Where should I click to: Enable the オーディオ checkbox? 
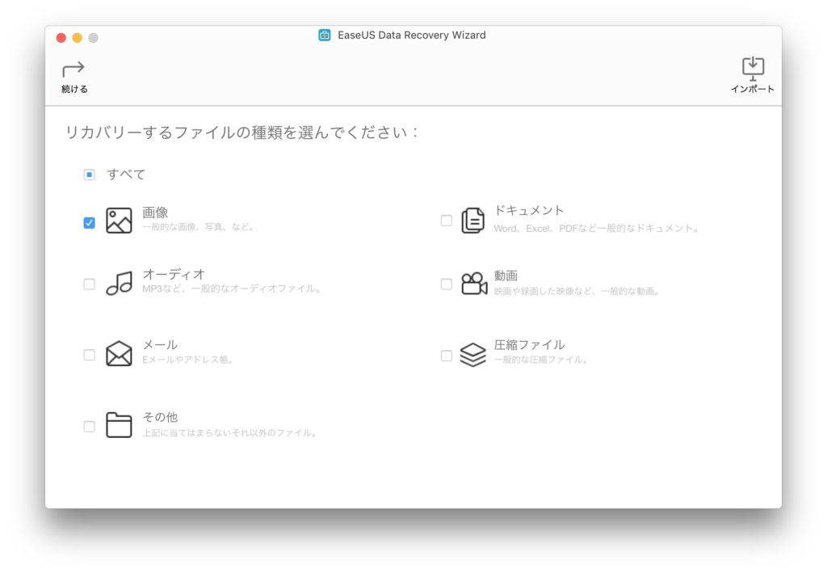pyautogui.click(x=89, y=284)
